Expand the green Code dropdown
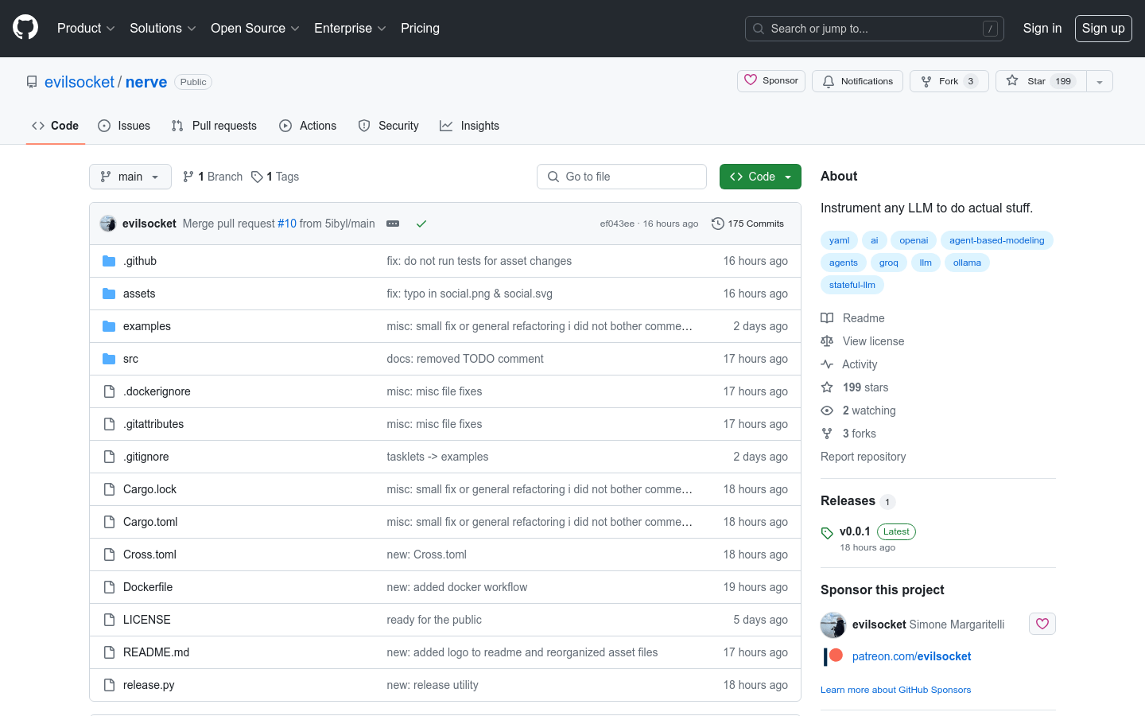1145x716 pixels. (x=760, y=177)
